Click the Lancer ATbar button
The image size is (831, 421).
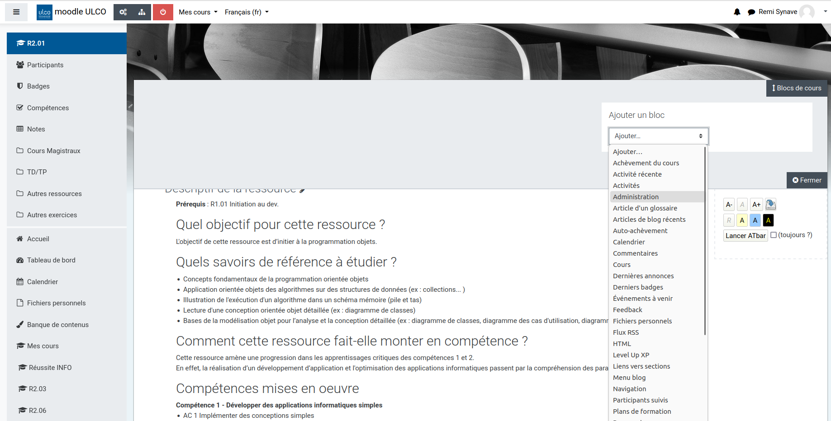click(x=746, y=236)
